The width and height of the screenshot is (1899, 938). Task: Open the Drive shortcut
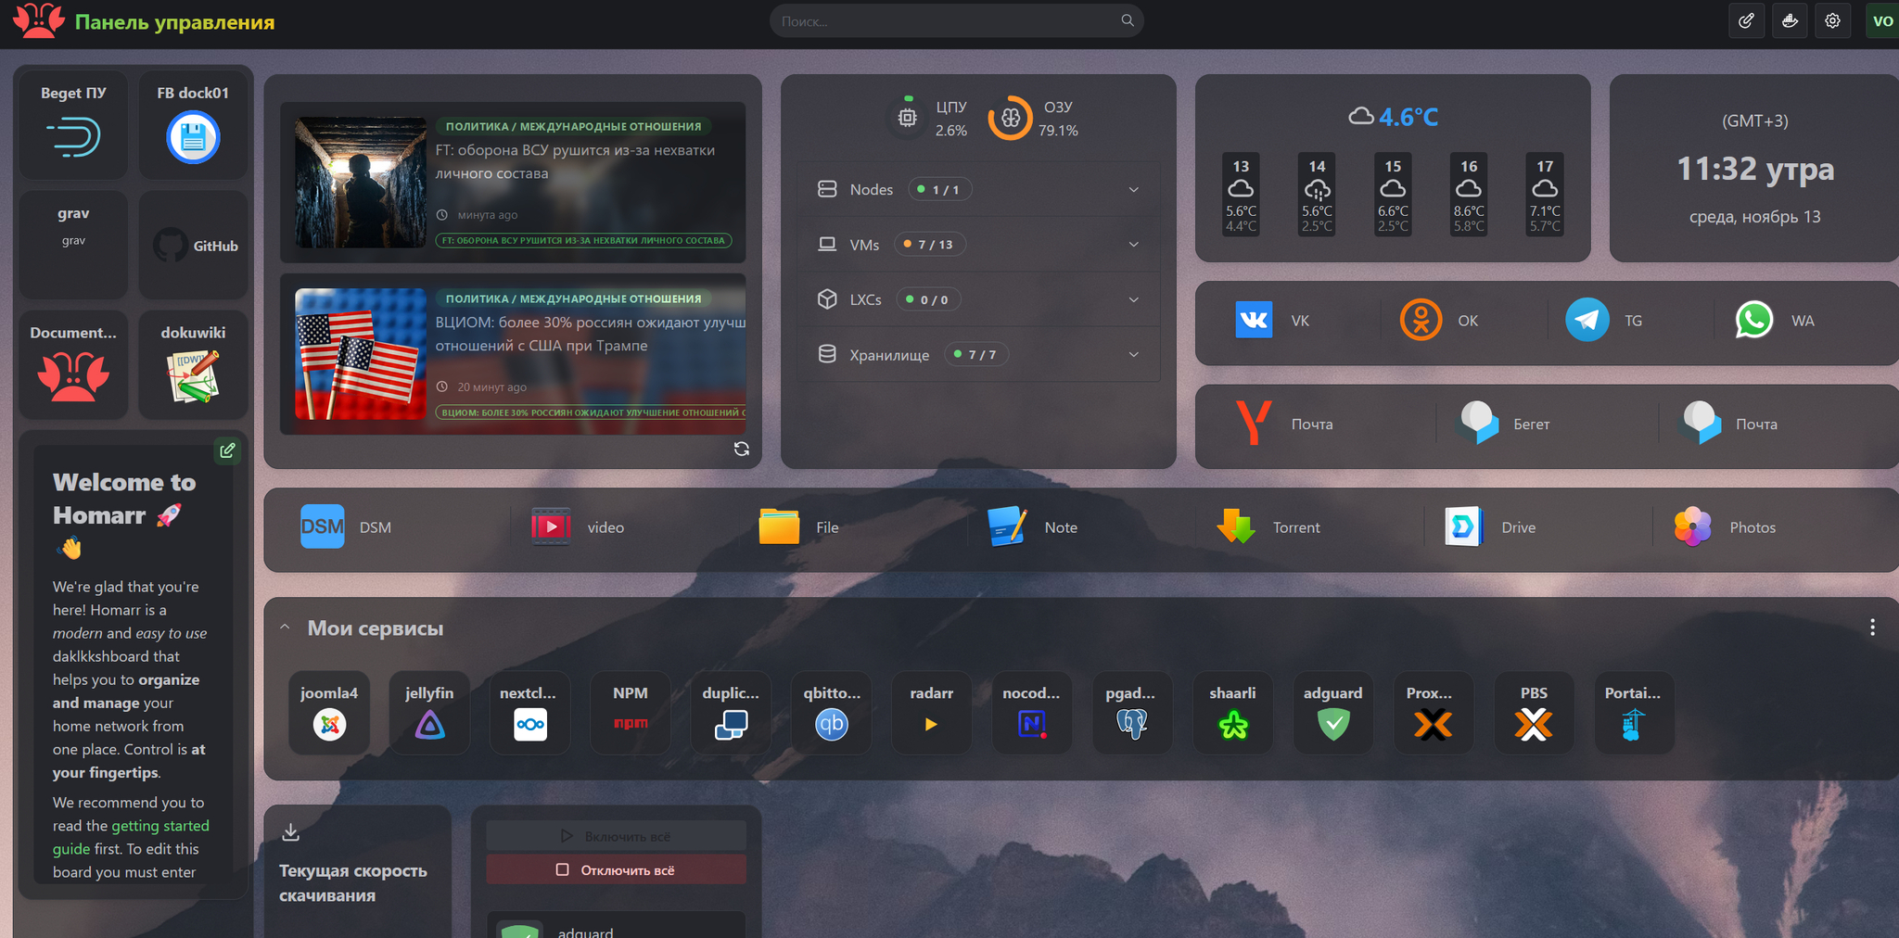[1490, 527]
